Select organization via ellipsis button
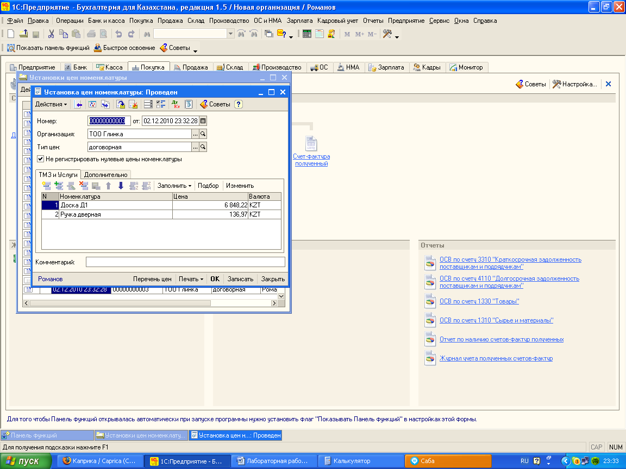626x469 pixels. [195, 134]
